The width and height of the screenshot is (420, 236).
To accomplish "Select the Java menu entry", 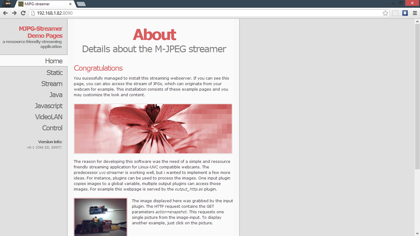I will (x=56, y=95).
